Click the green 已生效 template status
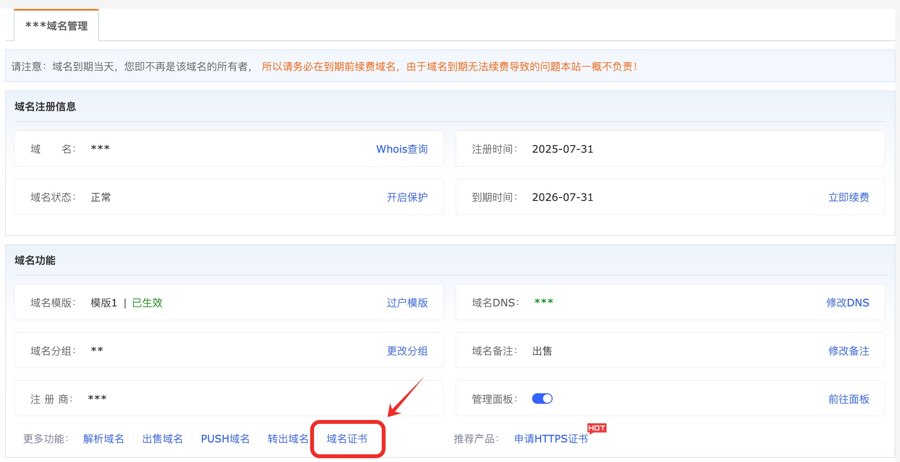 147,303
